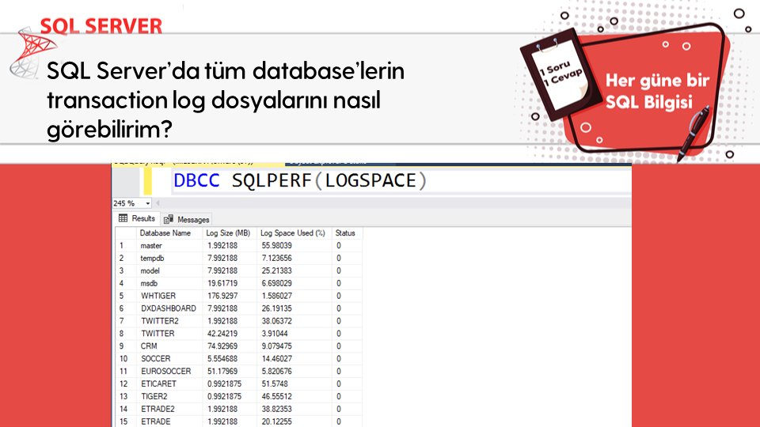Image resolution: width=760 pixels, height=427 pixels.
Task: Select the CRM database cell
Action: point(169,346)
